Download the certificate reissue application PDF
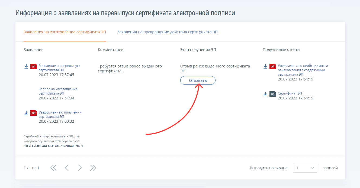Screen dimensions: 360x188 tap(26, 66)
